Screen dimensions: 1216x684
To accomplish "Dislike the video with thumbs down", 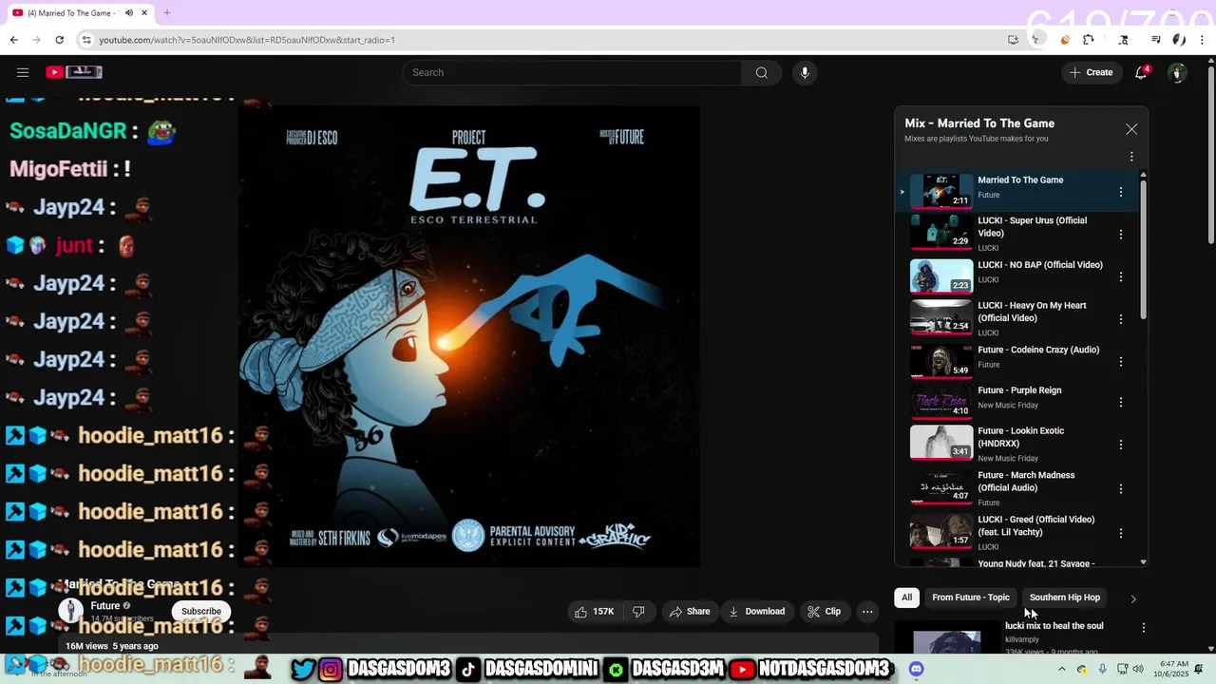I will (x=638, y=612).
